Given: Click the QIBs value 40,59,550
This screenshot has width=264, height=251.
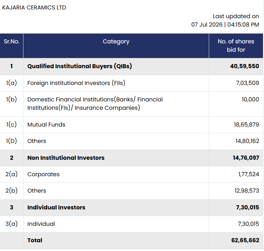Looking at the screenshot, I should point(244,66).
